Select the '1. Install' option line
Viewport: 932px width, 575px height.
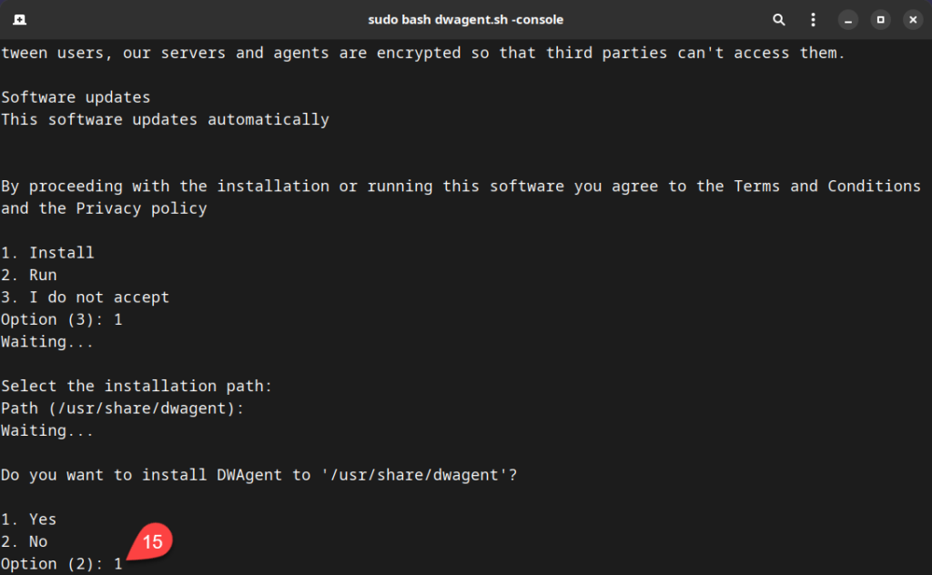[x=47, y=252]
